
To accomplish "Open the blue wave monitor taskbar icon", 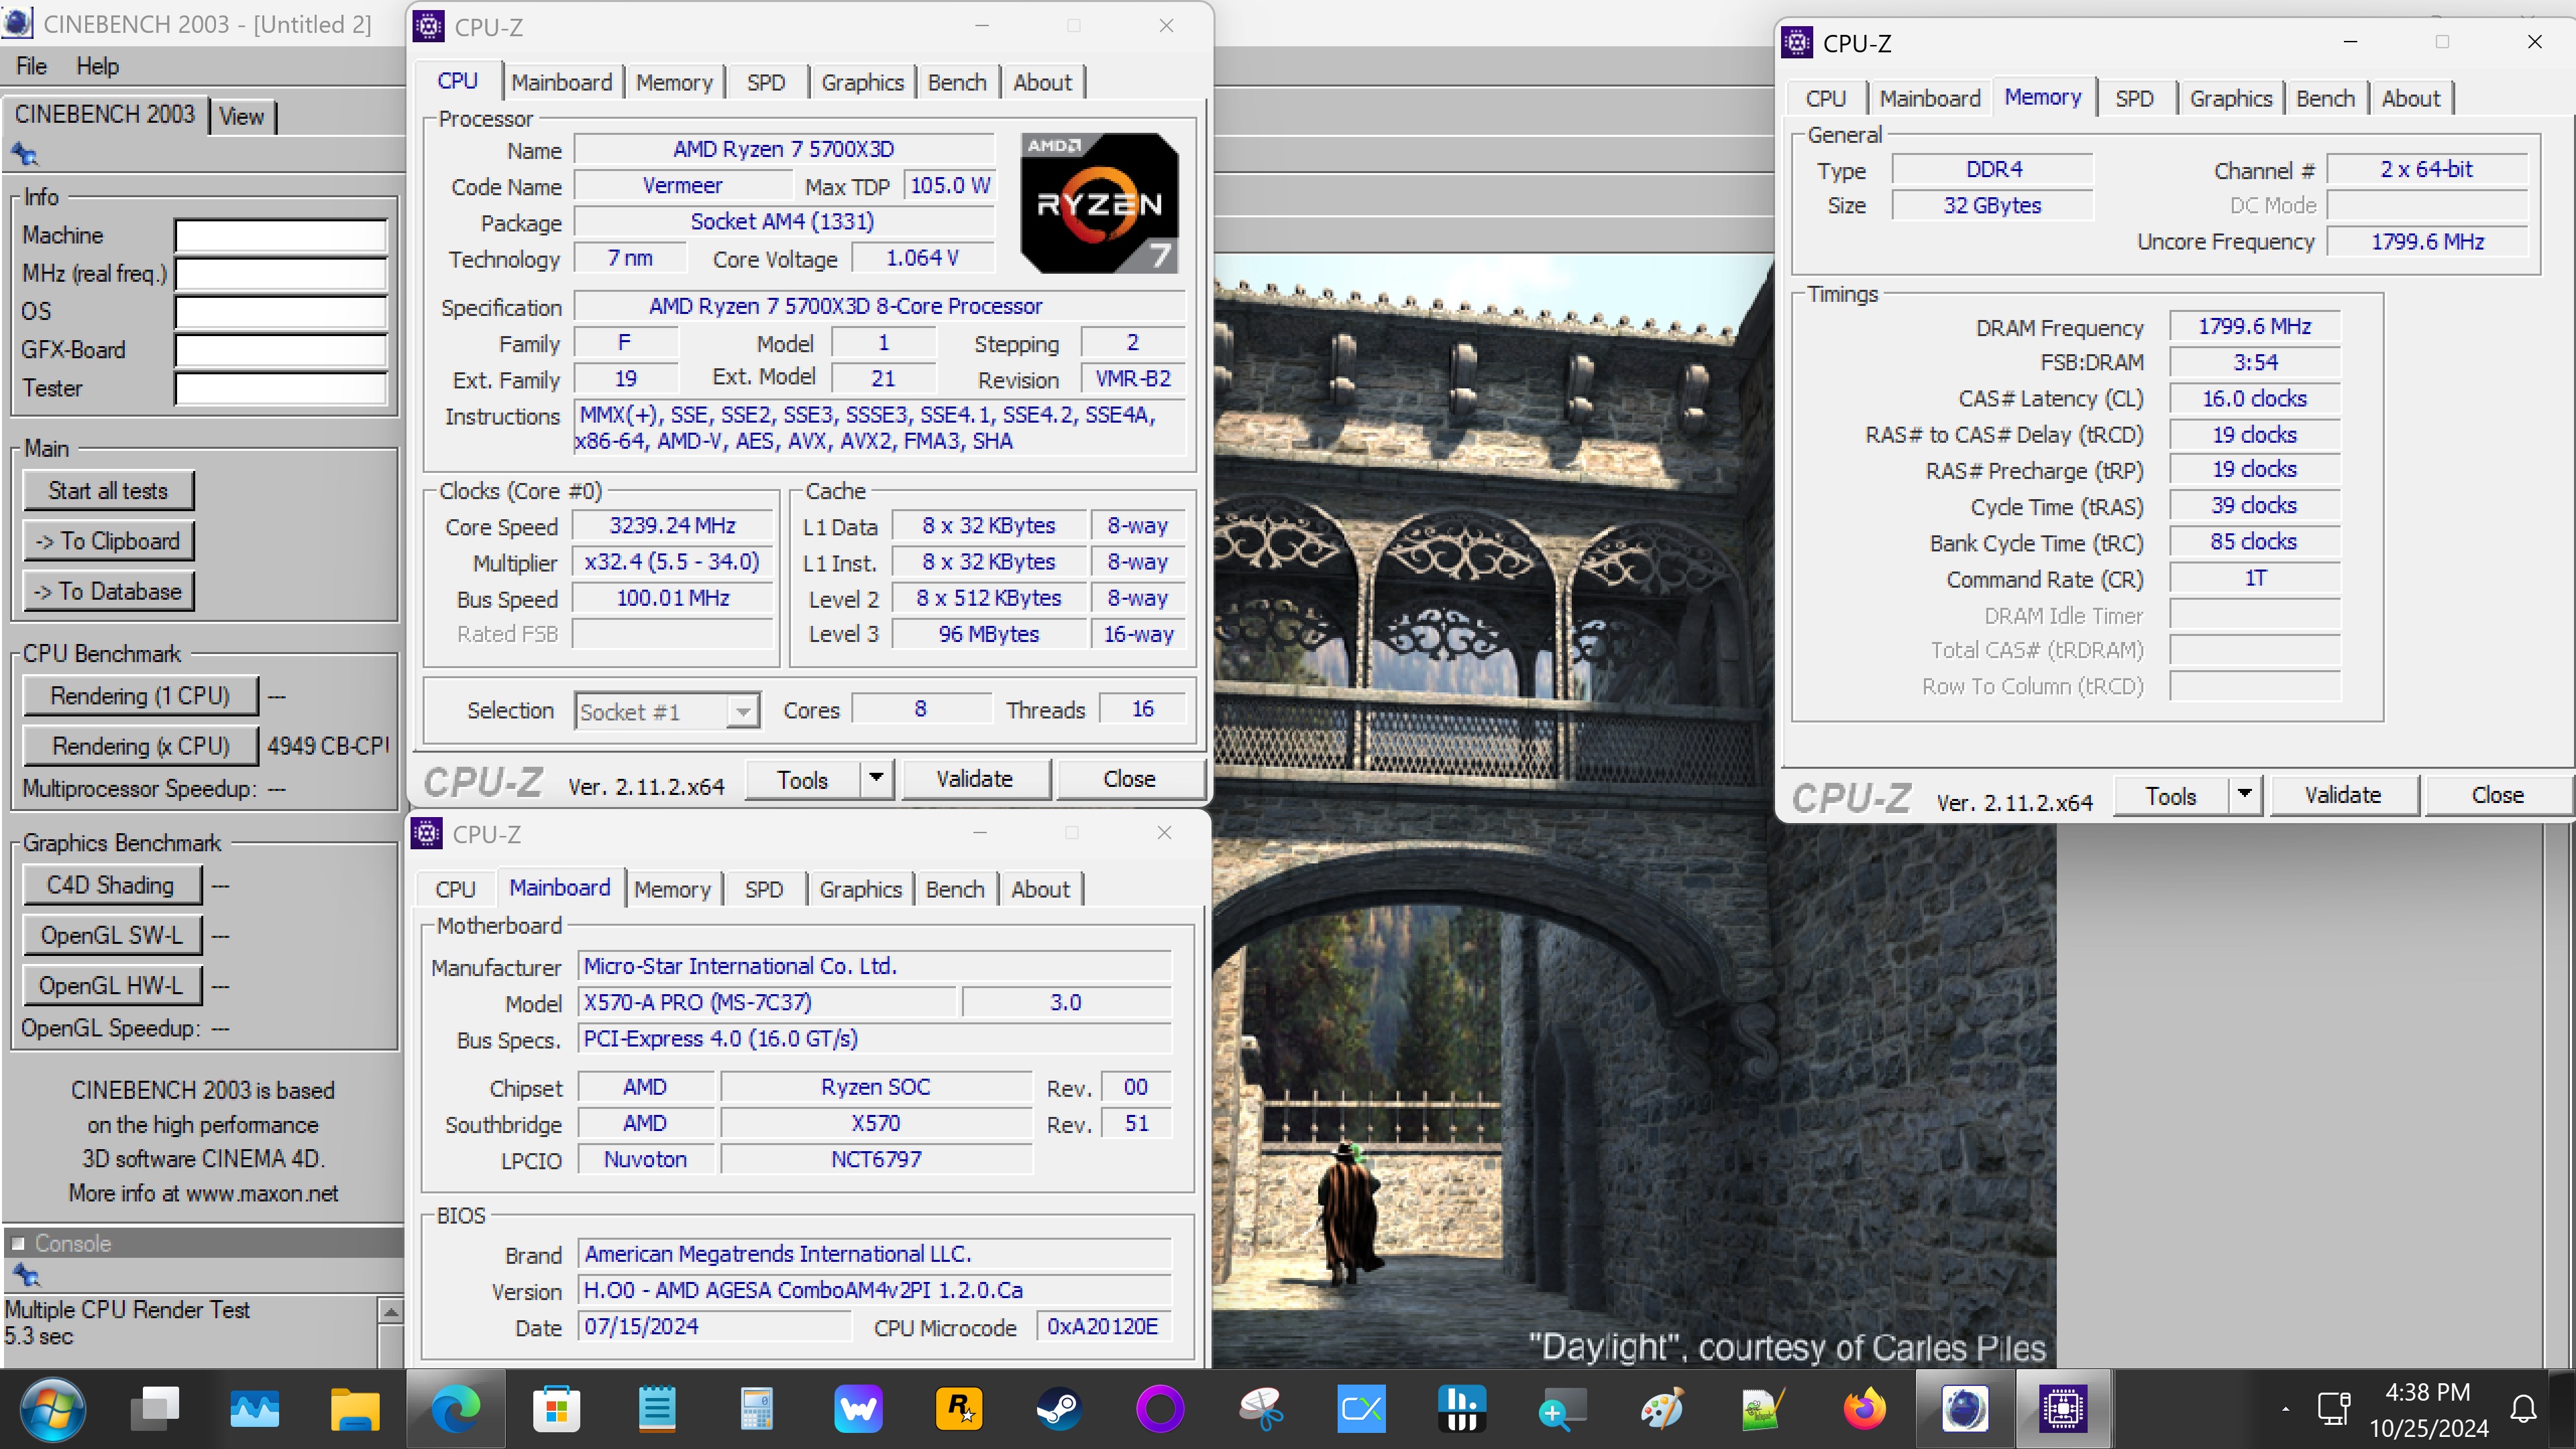I will click(x=255, y=1409).
